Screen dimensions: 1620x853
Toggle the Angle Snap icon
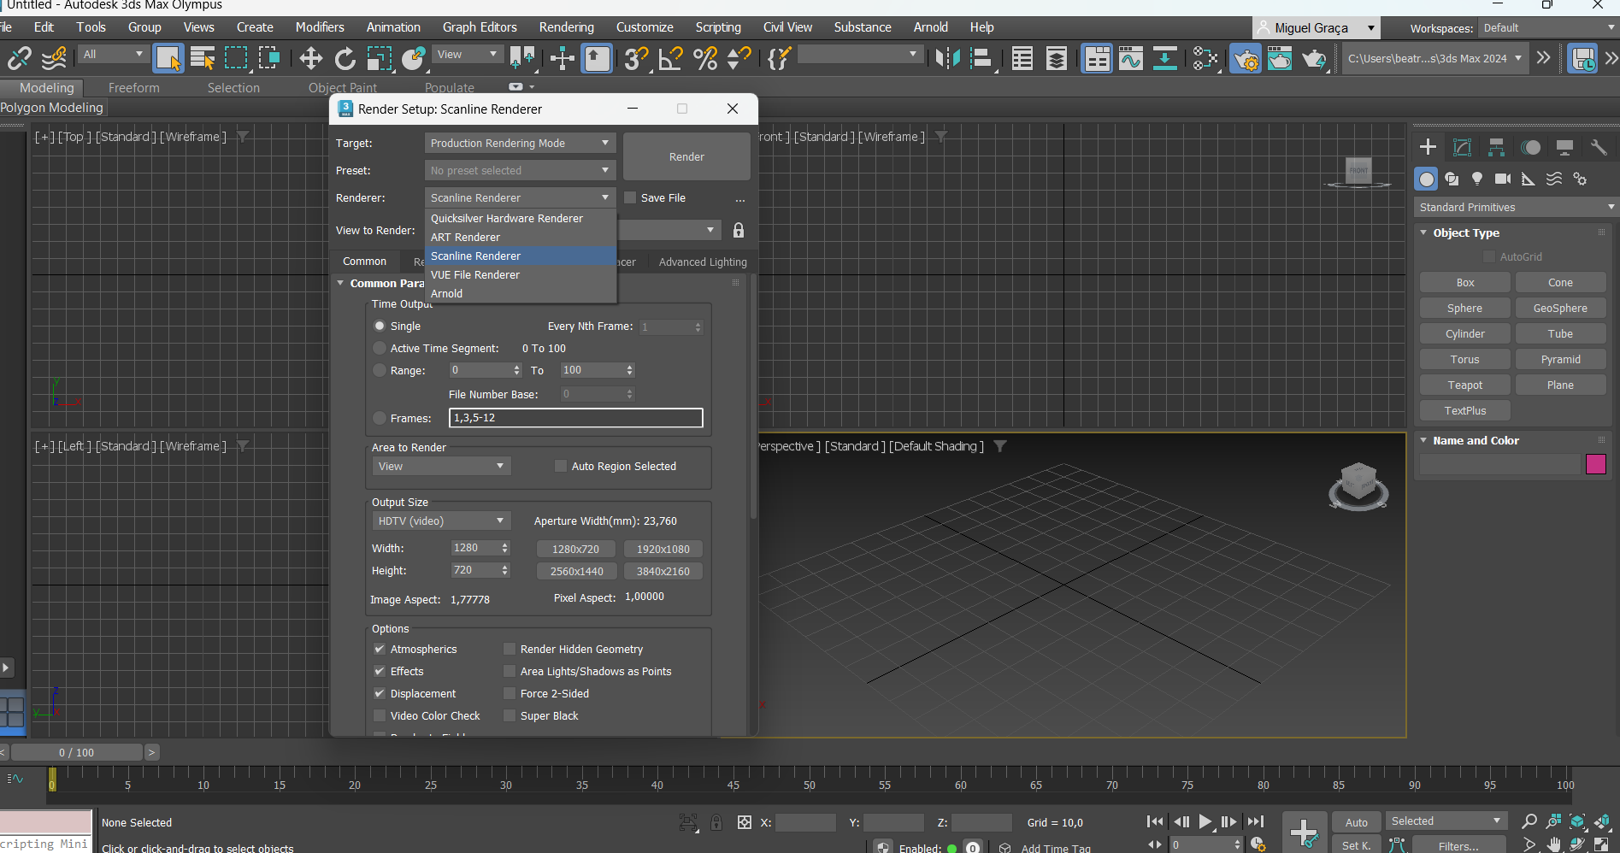[x=670, y=58]
